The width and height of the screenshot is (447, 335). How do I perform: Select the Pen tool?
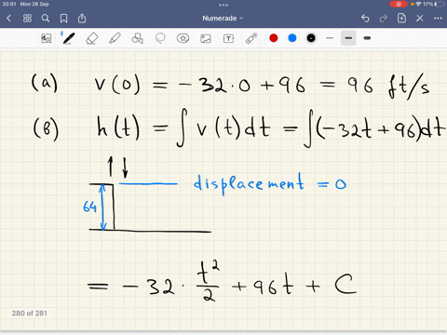click(69, 38)
